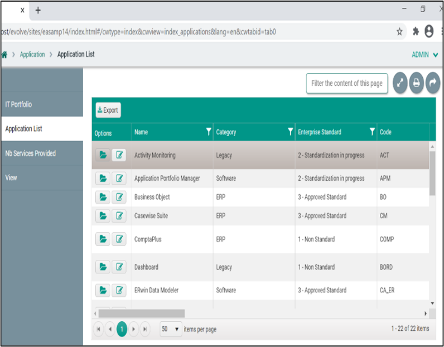This screenshot has width=444, height=347.
Task: Open folder icon for Activity Monitoring row
Action: (x=103, y=155)
